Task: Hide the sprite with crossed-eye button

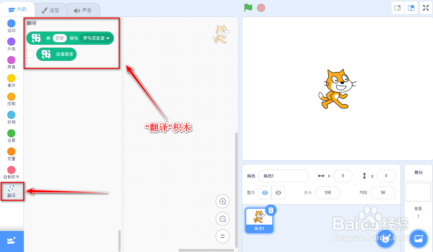Action: coord(278,193)
